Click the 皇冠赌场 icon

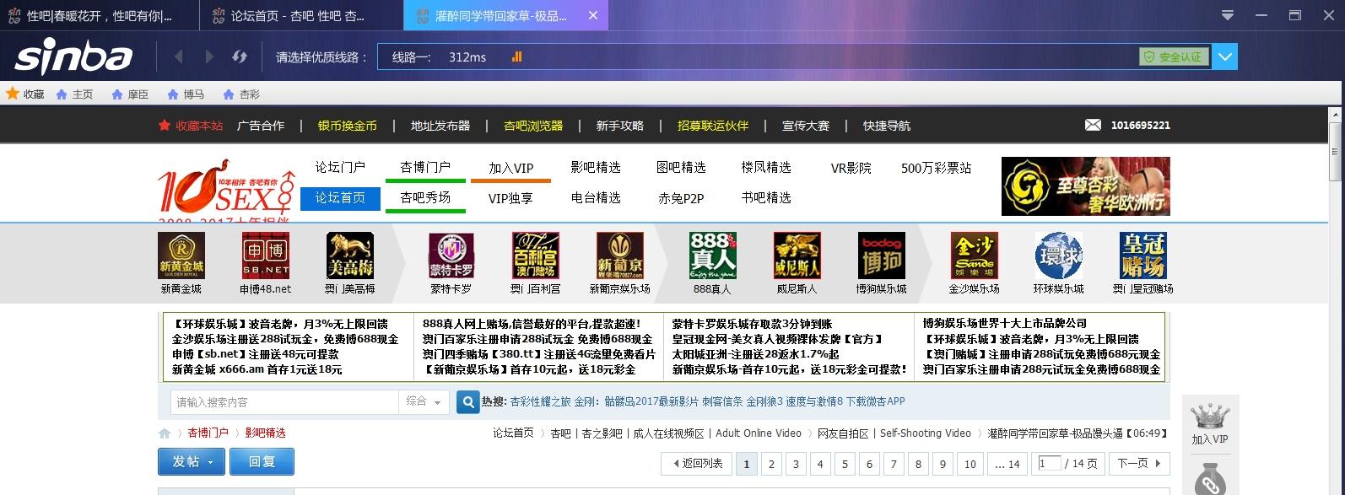coord(1143,256)
